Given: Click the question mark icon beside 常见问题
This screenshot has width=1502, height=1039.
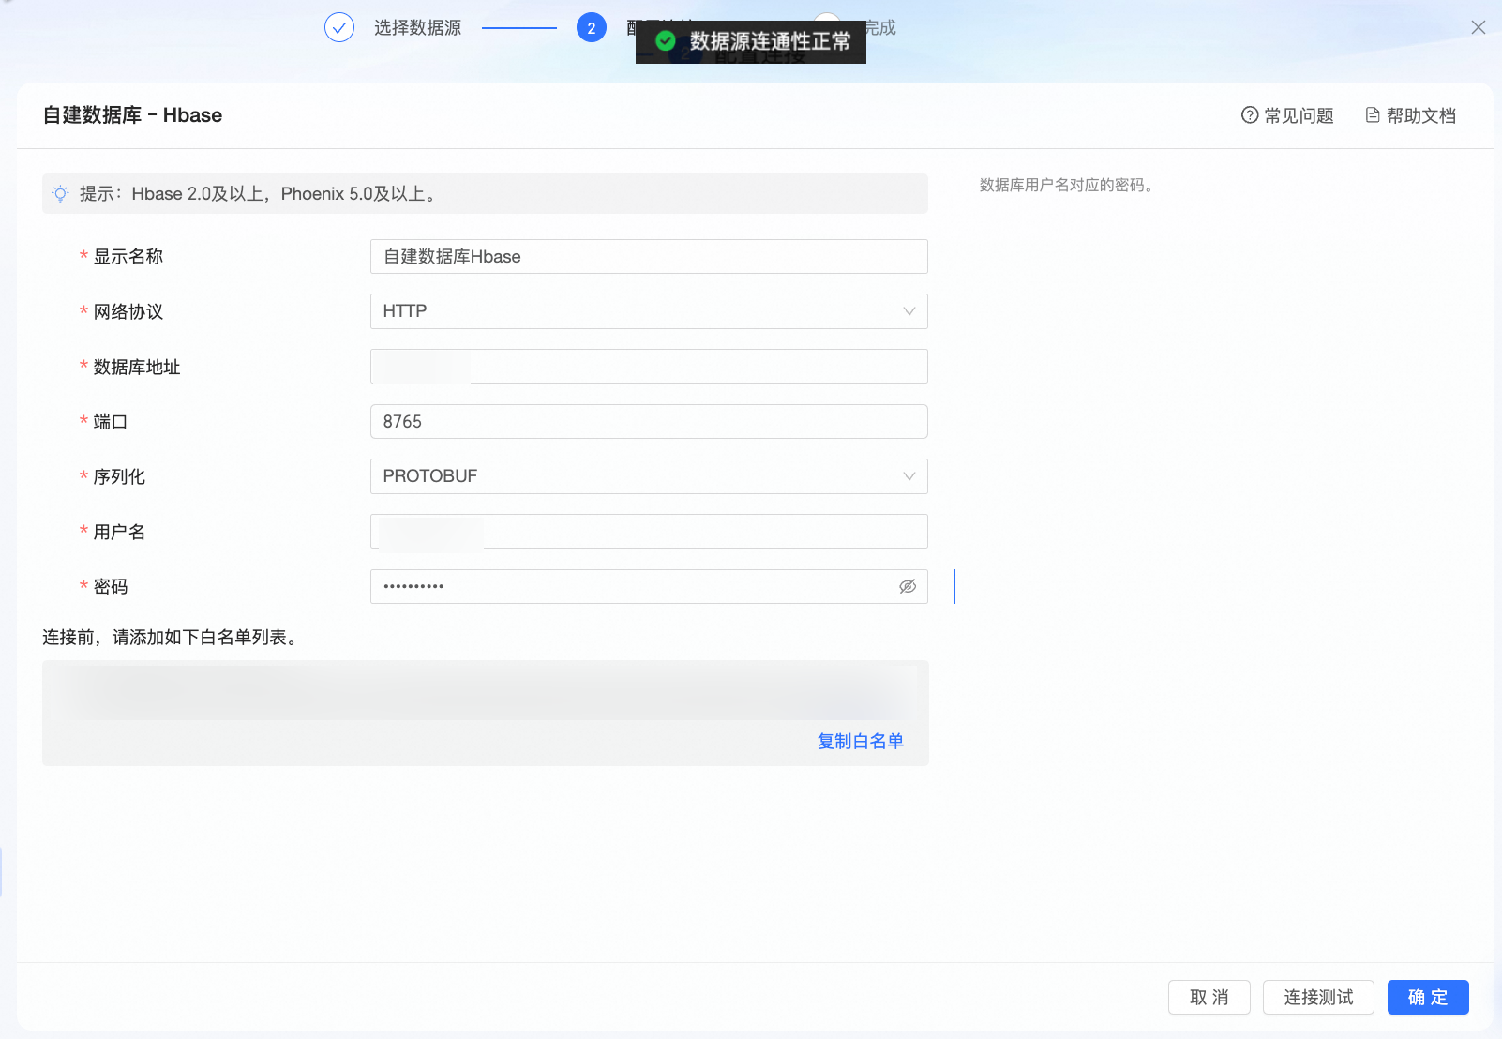Looking at the screenshot, I should pos(1250,115).
